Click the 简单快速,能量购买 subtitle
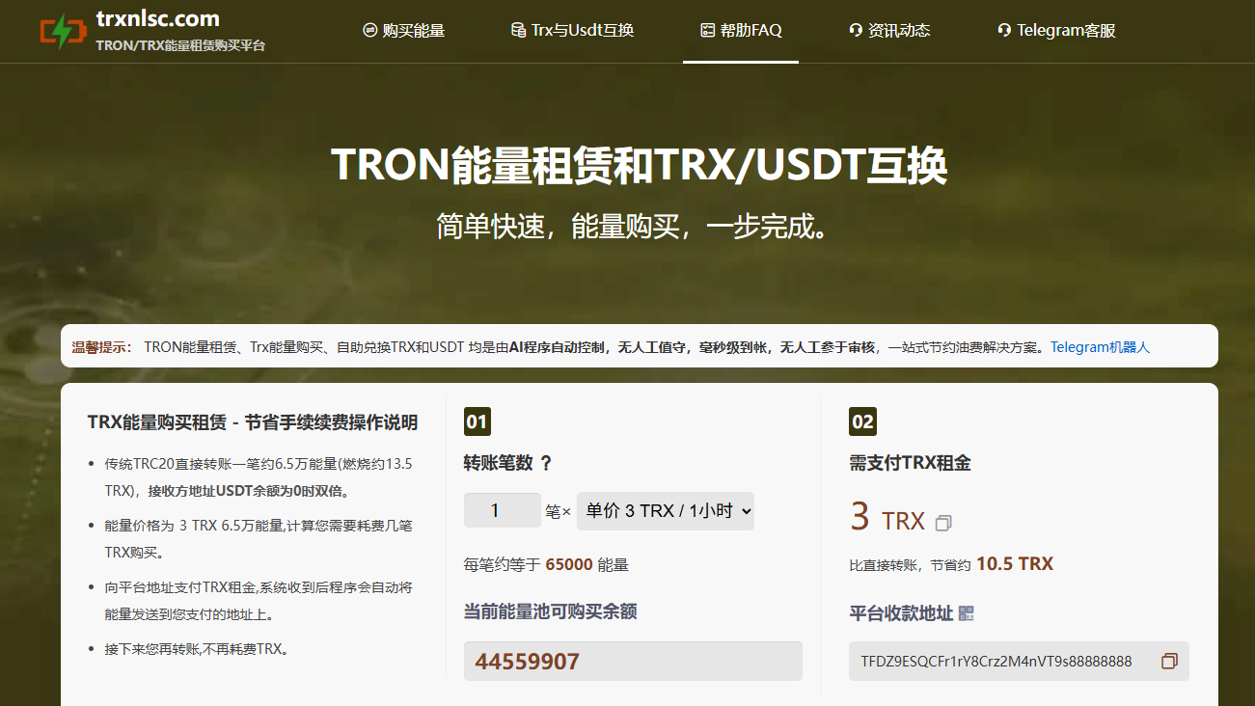Viewport: 1255px width, 706px height. tap(635, 227)
